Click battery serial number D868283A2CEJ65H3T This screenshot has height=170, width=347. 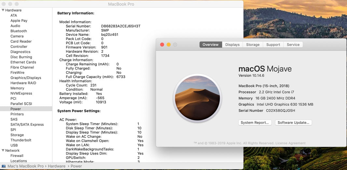pyautogui.click(x=121, y=26)
